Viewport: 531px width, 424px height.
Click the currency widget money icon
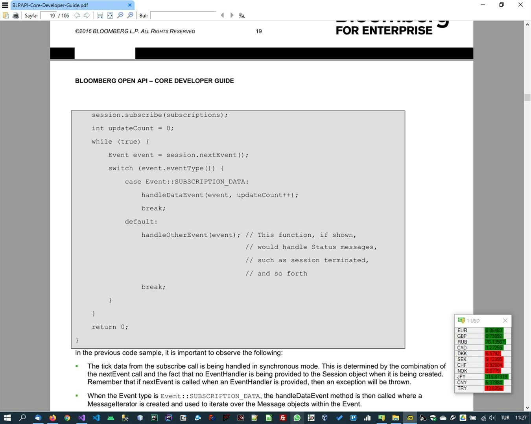click(461, 320)
